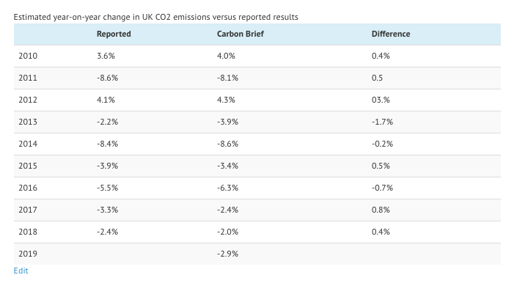Select the Carbon Brief column header

tap(241, 34)
